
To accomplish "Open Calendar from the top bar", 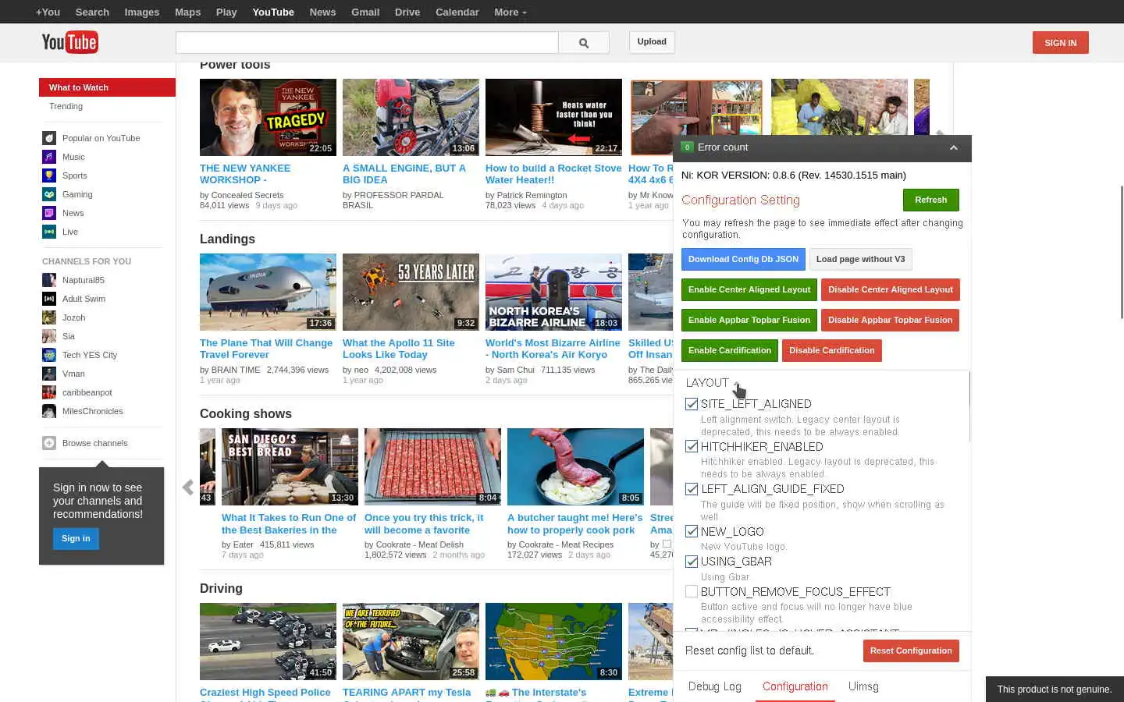I will tap(457, 12).
